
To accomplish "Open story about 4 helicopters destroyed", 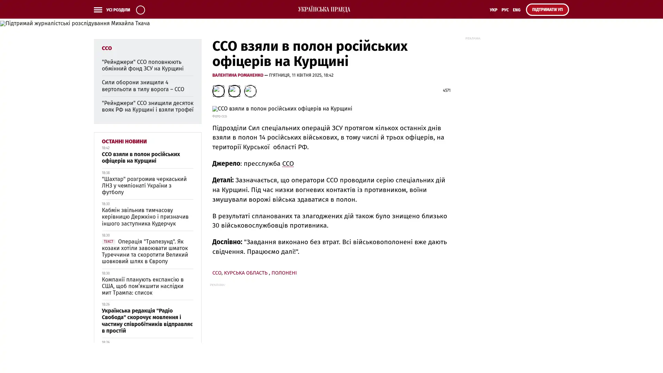I will [x=143, y=86].
